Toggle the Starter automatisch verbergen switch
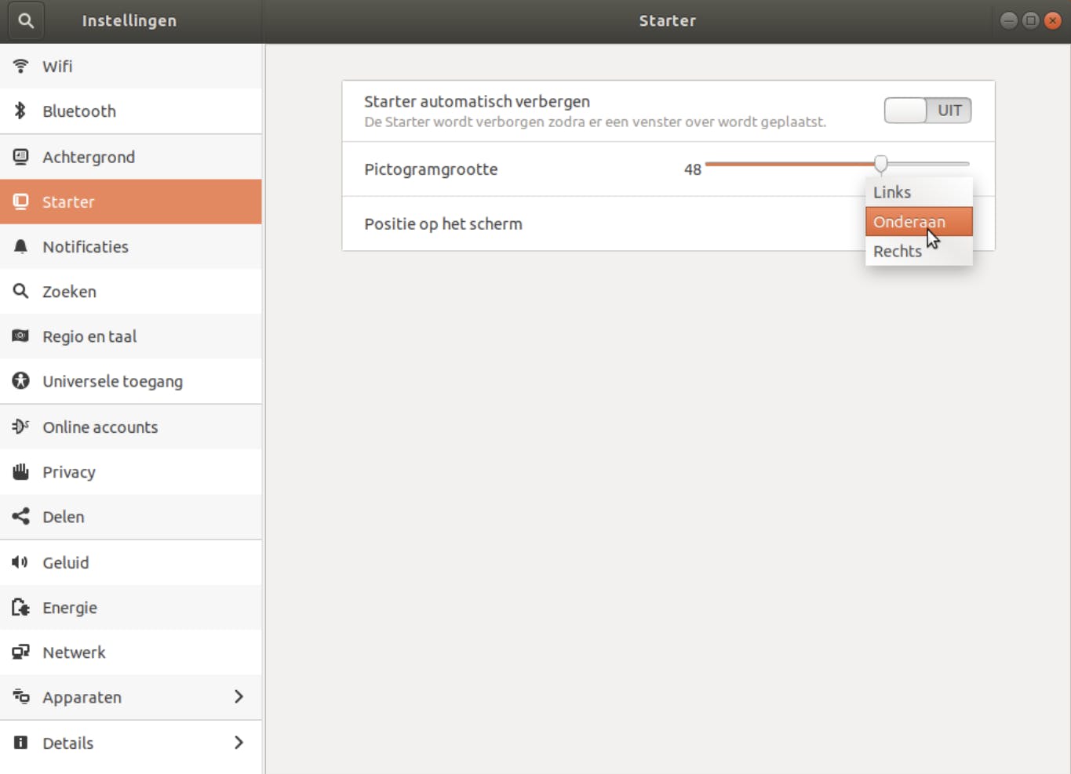 [x=927, y=111]
